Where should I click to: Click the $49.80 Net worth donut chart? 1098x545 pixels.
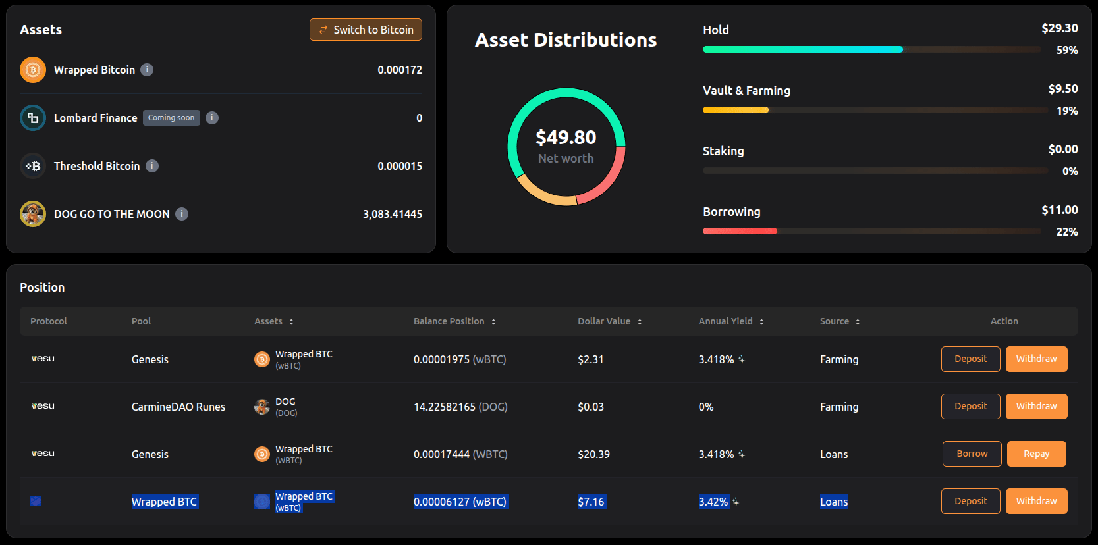566,147
